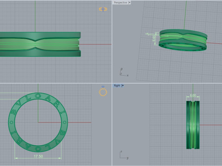Click the orange ring side-view icon
Image resolution: width=222 pixels, height=166 pixels.
[103, 9]
